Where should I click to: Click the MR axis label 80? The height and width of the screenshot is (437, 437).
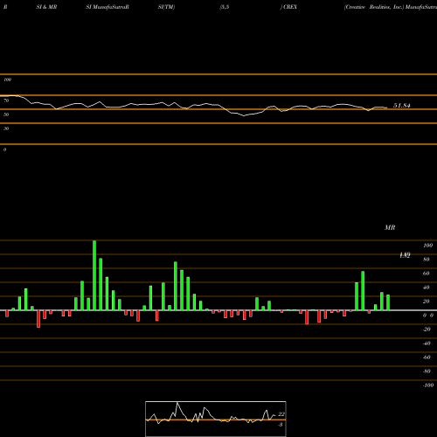(427, 260)
